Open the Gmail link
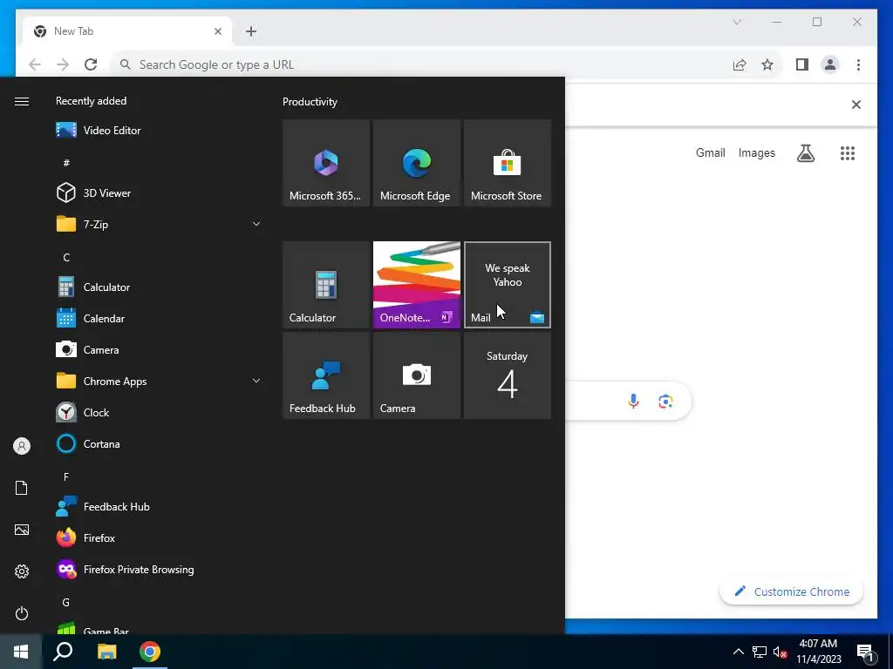Image resolution: width=893 pixels, height=669 pixels. coord(710,153)
